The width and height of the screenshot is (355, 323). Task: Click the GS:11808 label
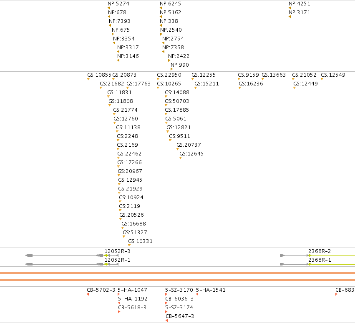[x=121, y=101]
